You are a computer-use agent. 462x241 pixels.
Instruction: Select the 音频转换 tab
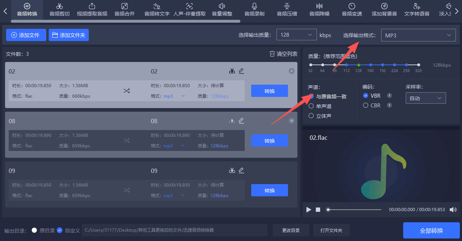27,10
